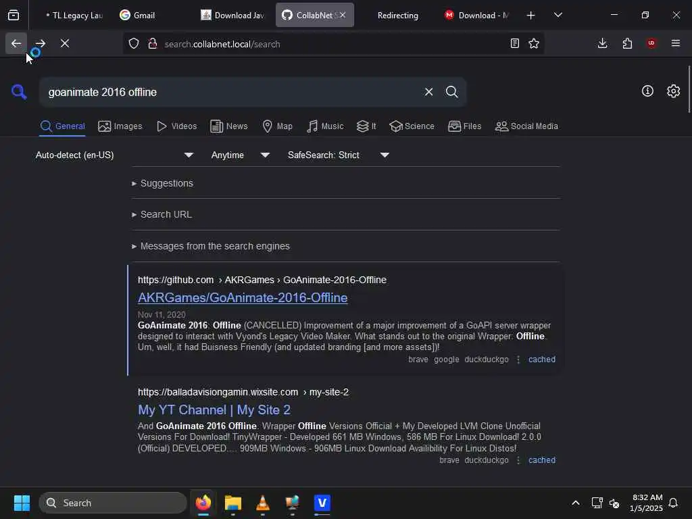Select the It search category

tap(366, 126)
